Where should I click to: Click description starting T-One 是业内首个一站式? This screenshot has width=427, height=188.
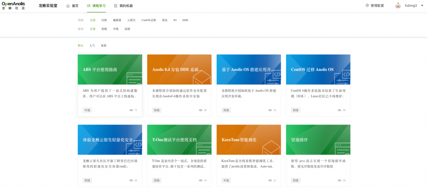[x=179, y=164]
